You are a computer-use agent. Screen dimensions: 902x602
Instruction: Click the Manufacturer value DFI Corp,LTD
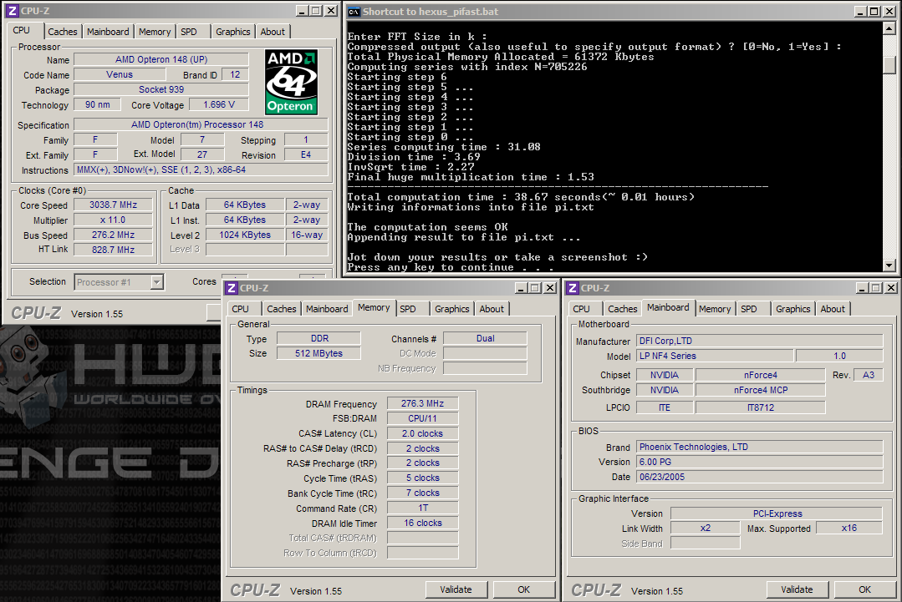(759, 341)
